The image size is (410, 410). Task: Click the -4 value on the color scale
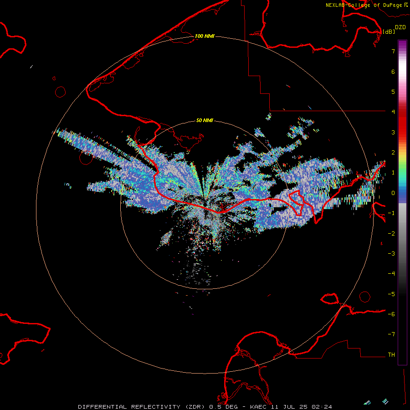tap(391, 274)
